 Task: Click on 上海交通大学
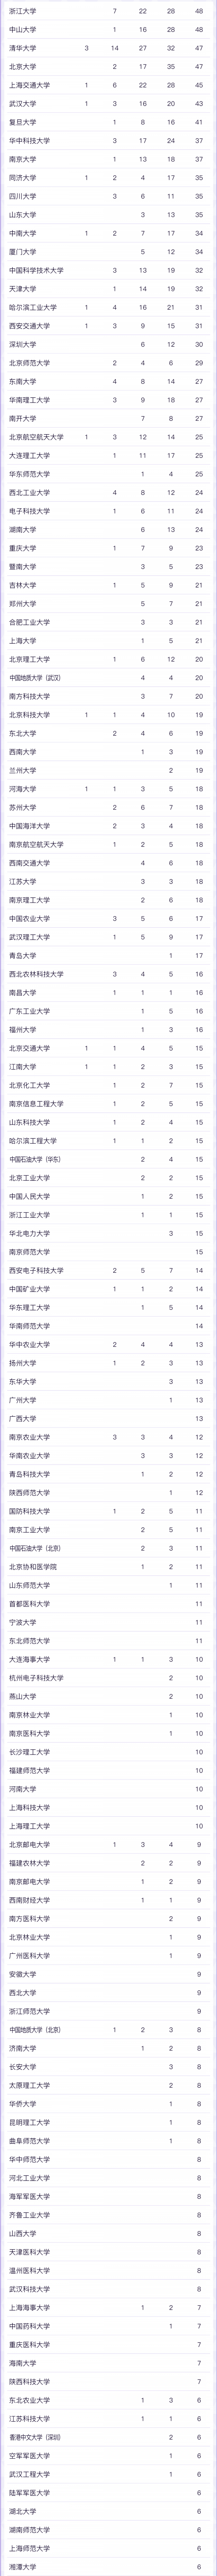click(29, 85)
